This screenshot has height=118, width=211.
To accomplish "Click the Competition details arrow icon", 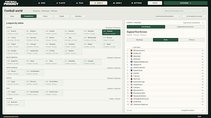I will (x=203, y=110).
